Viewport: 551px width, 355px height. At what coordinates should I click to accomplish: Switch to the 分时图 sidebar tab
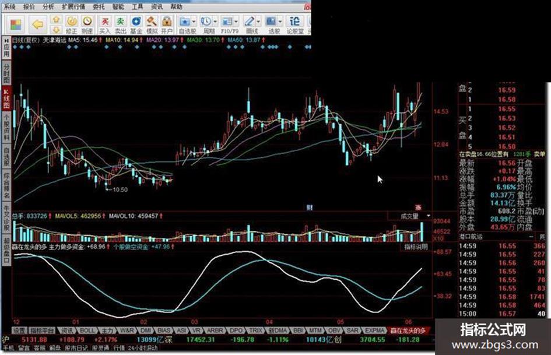(x=6, y=73)
